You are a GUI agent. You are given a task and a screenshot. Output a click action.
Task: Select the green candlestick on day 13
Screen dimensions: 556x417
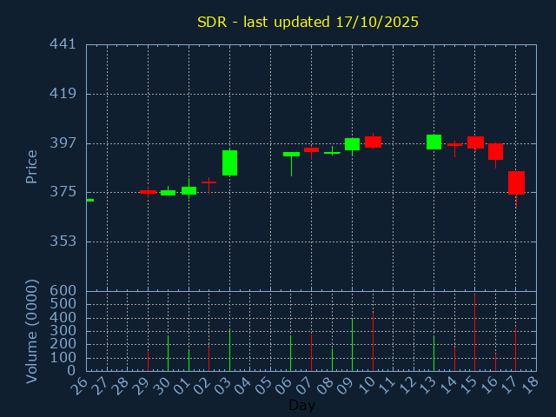click(x=434, y=142)
